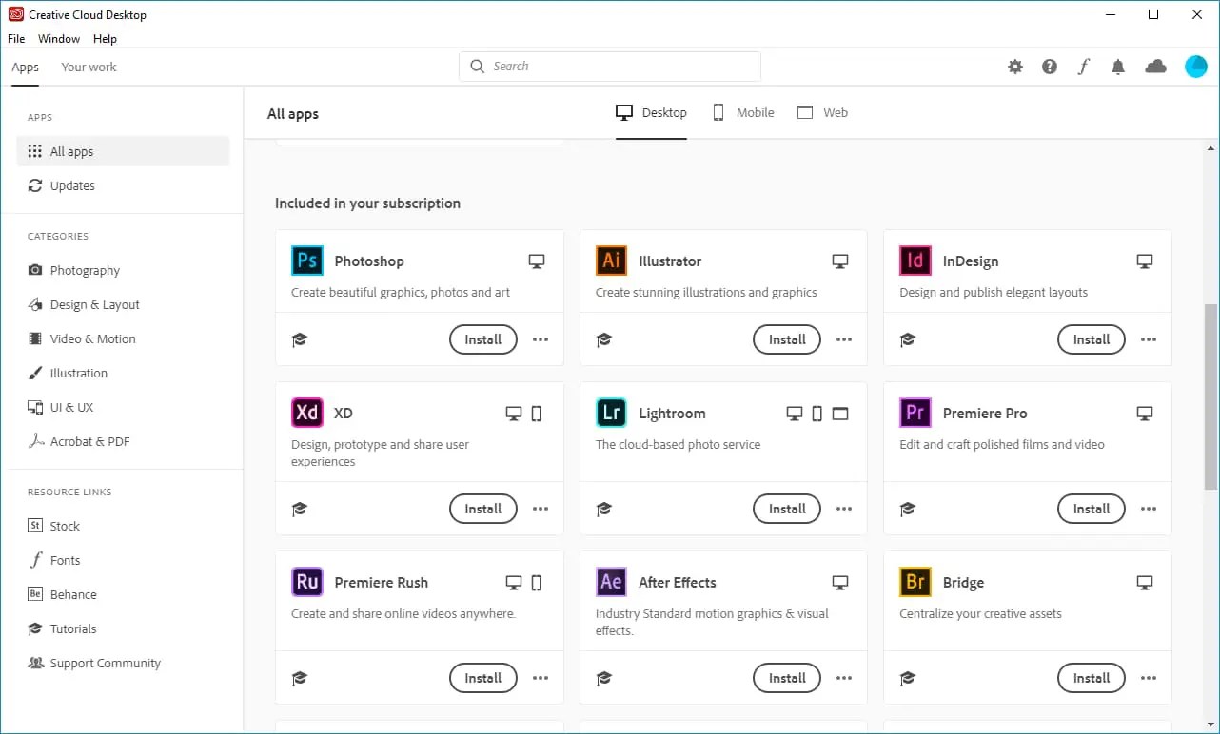The width and height of the screenshot is (1220, 734).
Task: Click the Illustrator Ai icon
Action: [611, 261]
